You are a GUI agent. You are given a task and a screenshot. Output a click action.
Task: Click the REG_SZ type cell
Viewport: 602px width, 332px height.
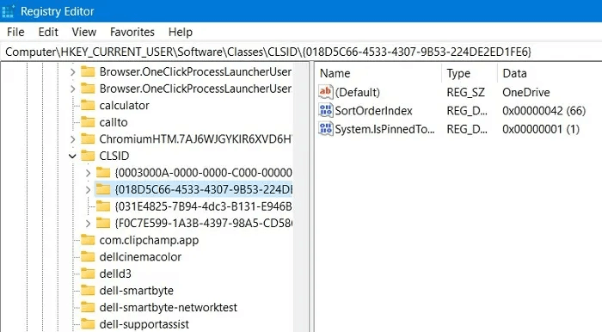click(466, 93)
